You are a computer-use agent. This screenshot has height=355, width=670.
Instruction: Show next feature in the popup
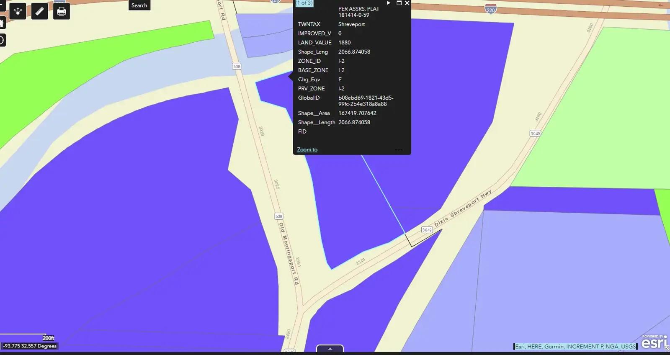coord(389,3)
